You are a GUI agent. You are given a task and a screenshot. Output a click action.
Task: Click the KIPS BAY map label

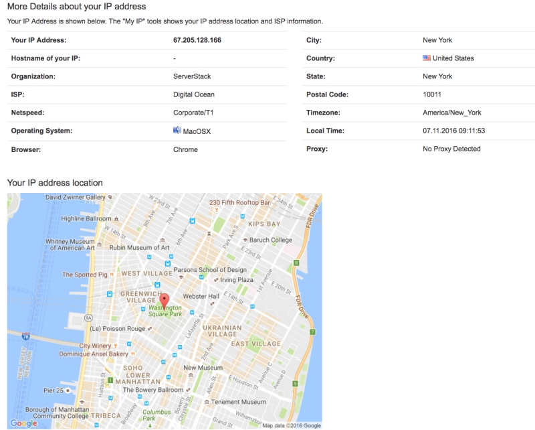click(x=264, y=224)
